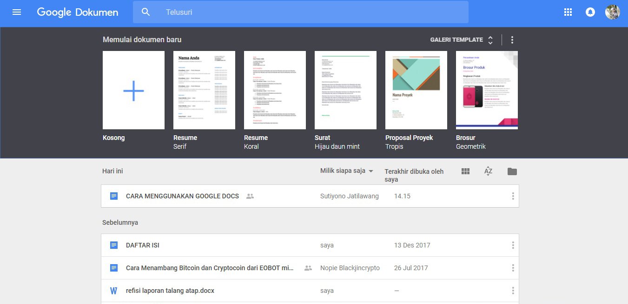Select the Proposal Proyek Tropis template
Image resolution: width=628 pixels, height=304 pixels.
click(416, 90)
